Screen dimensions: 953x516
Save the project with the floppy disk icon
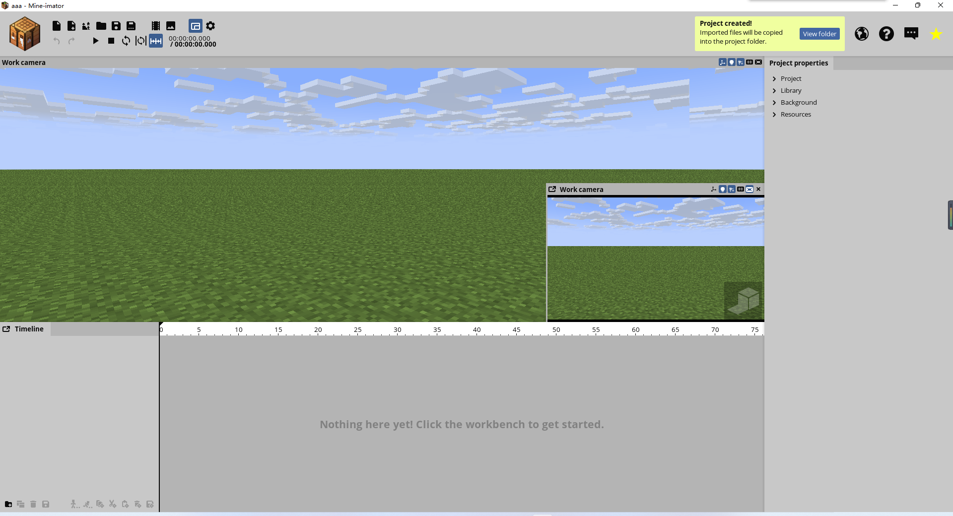click(x=116, y=26)
